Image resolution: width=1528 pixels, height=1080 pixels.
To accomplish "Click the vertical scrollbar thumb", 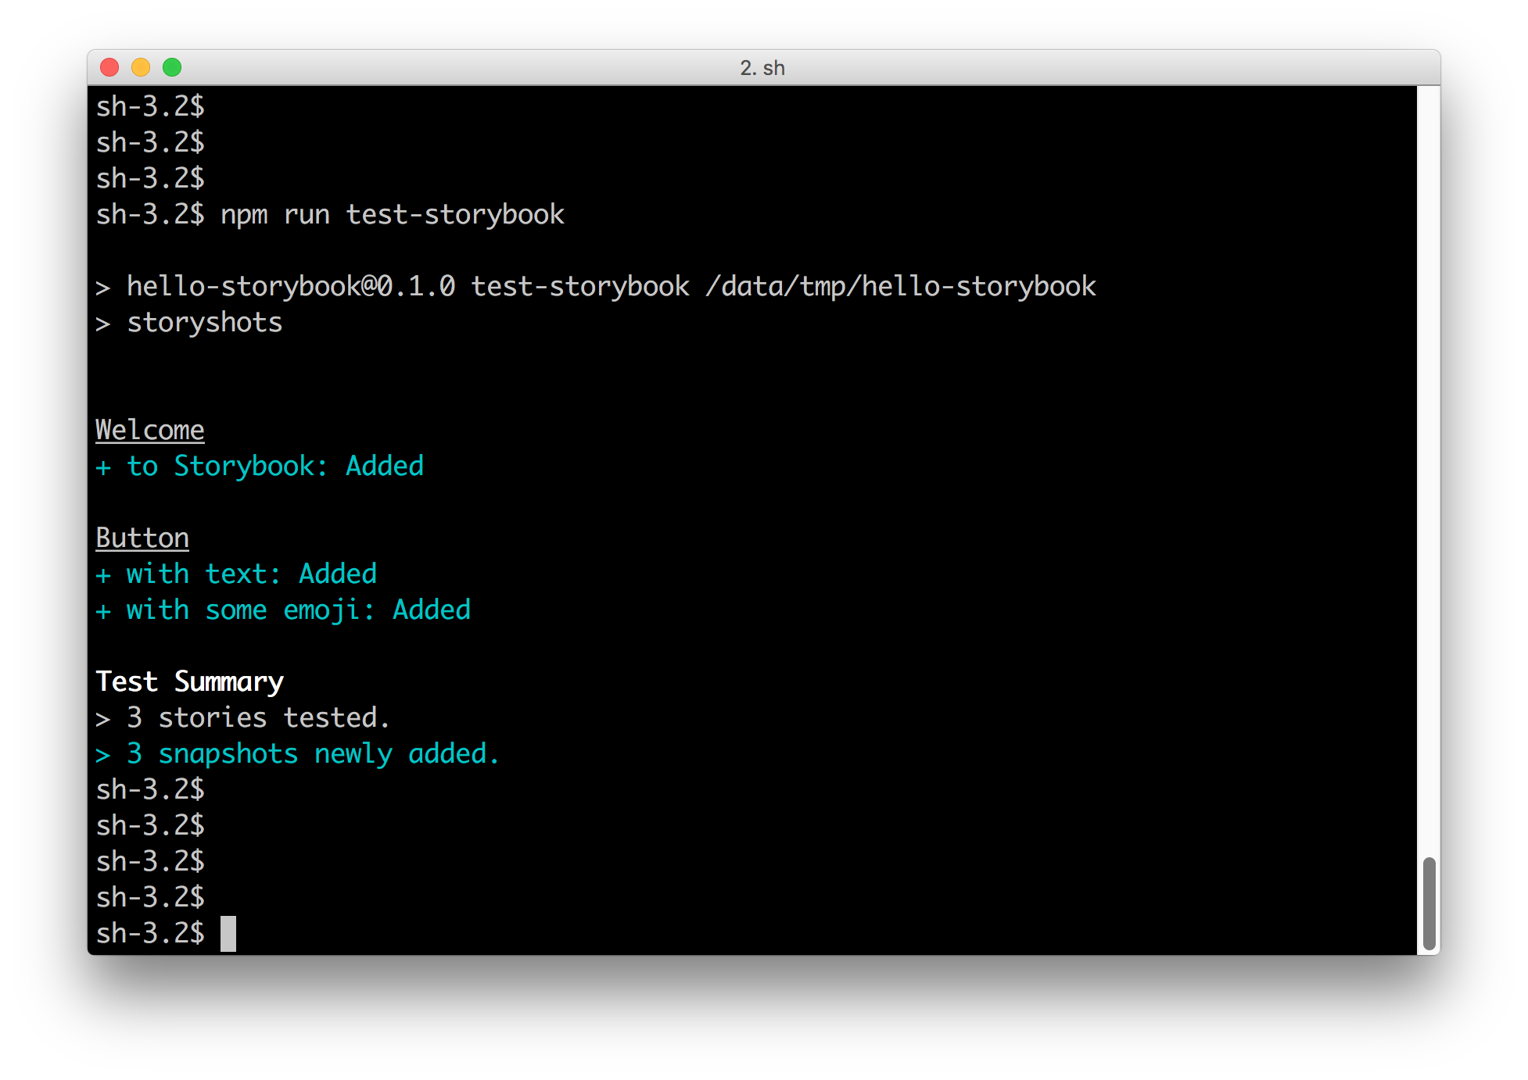I will pos(1429,903).
